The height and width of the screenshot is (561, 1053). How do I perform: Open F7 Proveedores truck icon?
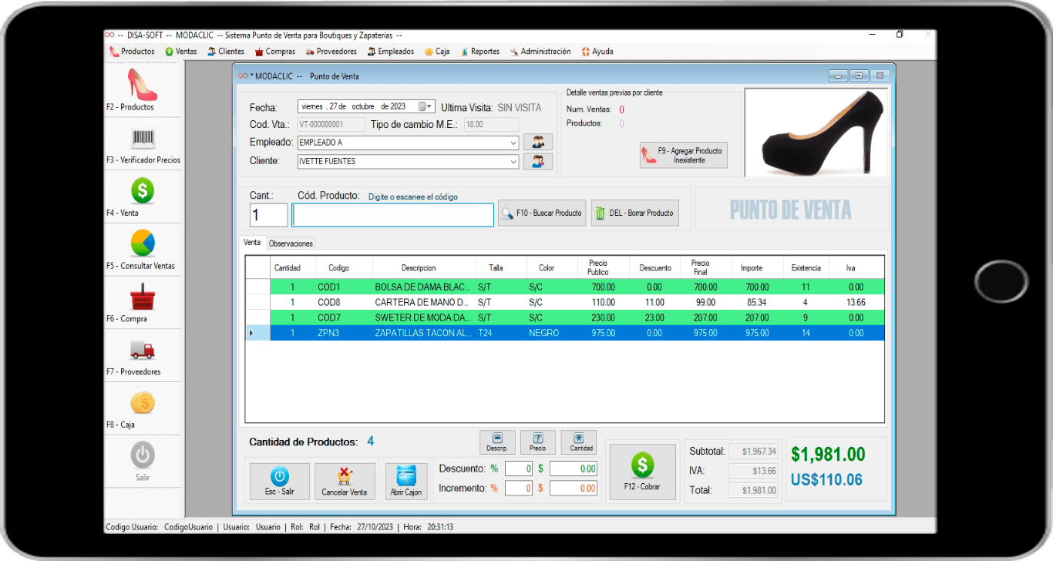pos(143,350)
